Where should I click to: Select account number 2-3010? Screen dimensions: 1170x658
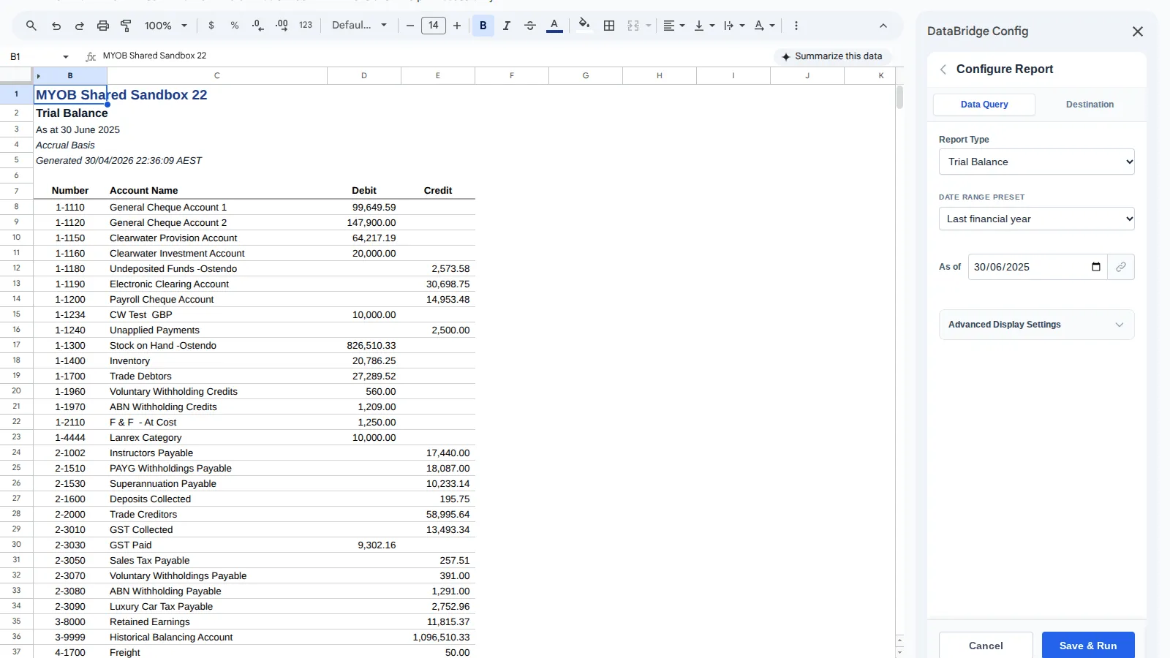click(x=70, y=530)
